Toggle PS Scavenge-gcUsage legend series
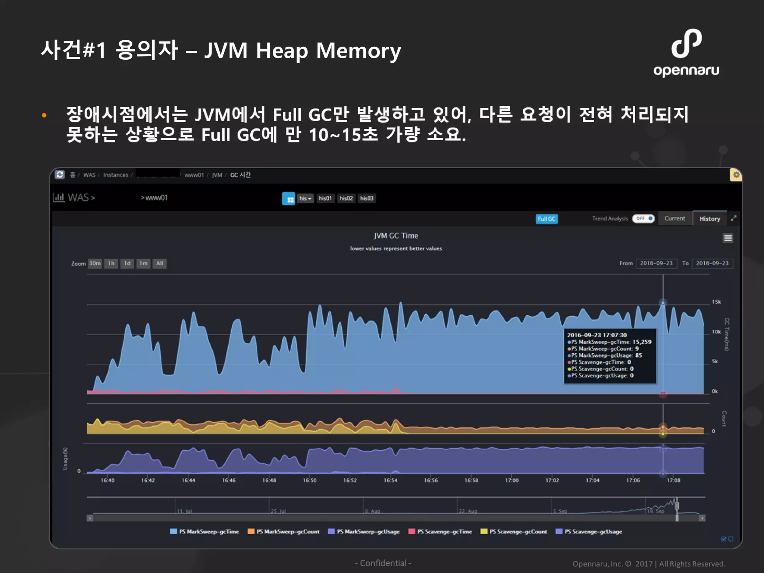This screenshot has width=764, height=573. (x=589, y=532)
